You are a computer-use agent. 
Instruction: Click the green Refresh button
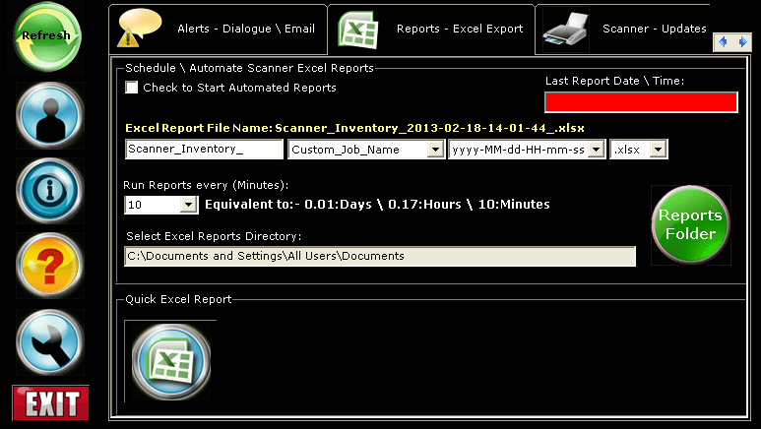coord(46,36)
